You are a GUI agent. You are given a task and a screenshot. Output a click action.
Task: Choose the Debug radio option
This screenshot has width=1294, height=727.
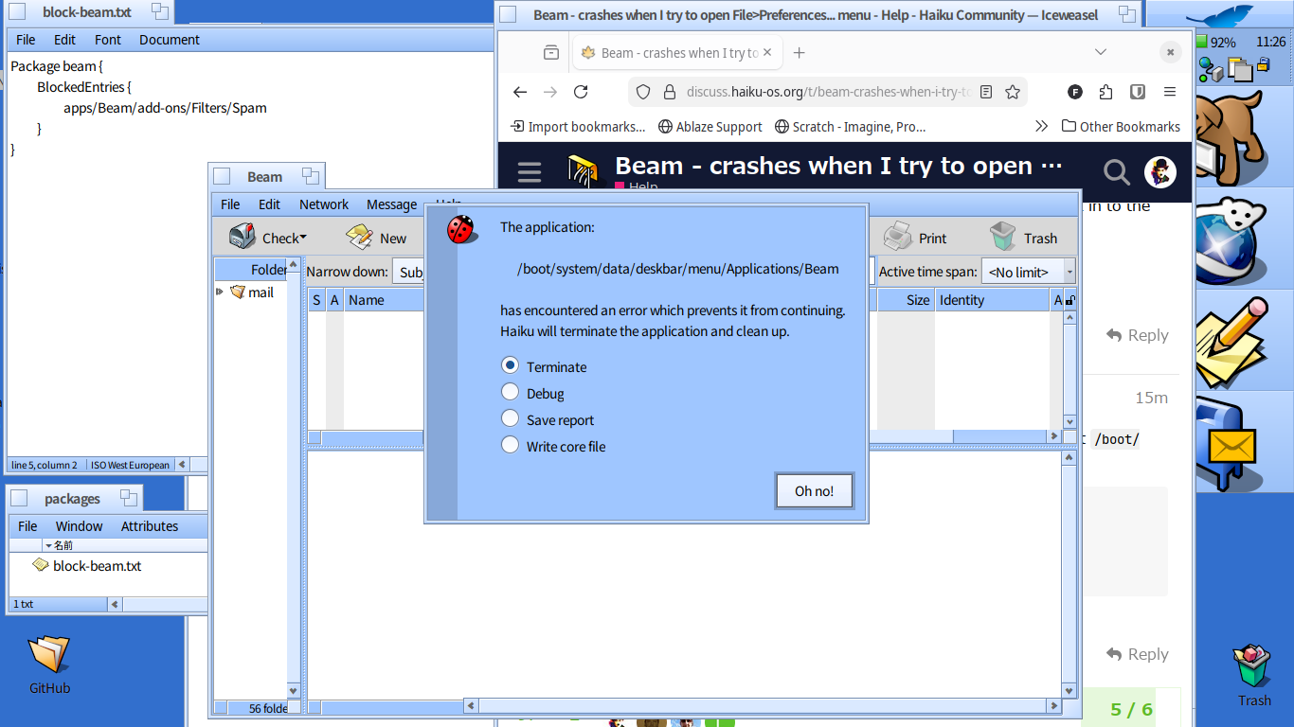pos(511,392)
